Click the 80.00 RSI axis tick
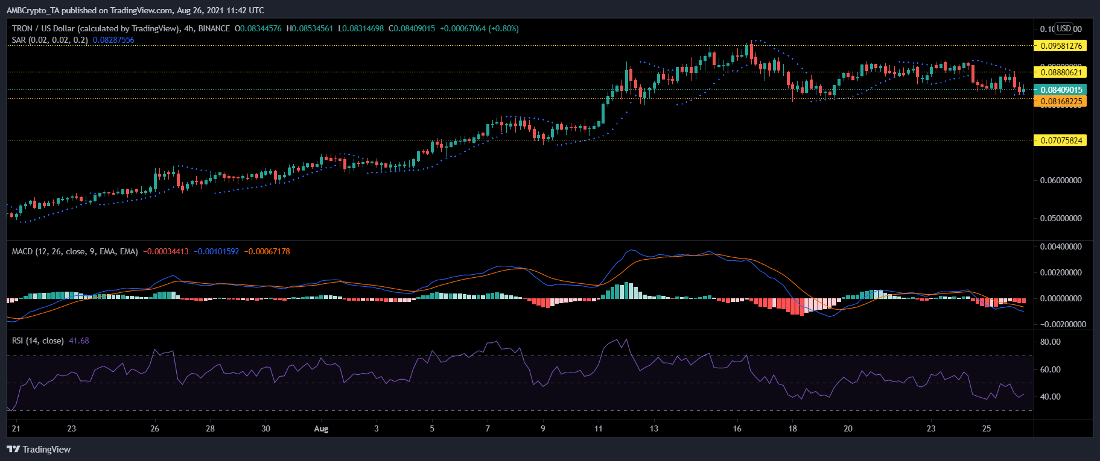The image size is (1100, 461). tap(1051, 342)
